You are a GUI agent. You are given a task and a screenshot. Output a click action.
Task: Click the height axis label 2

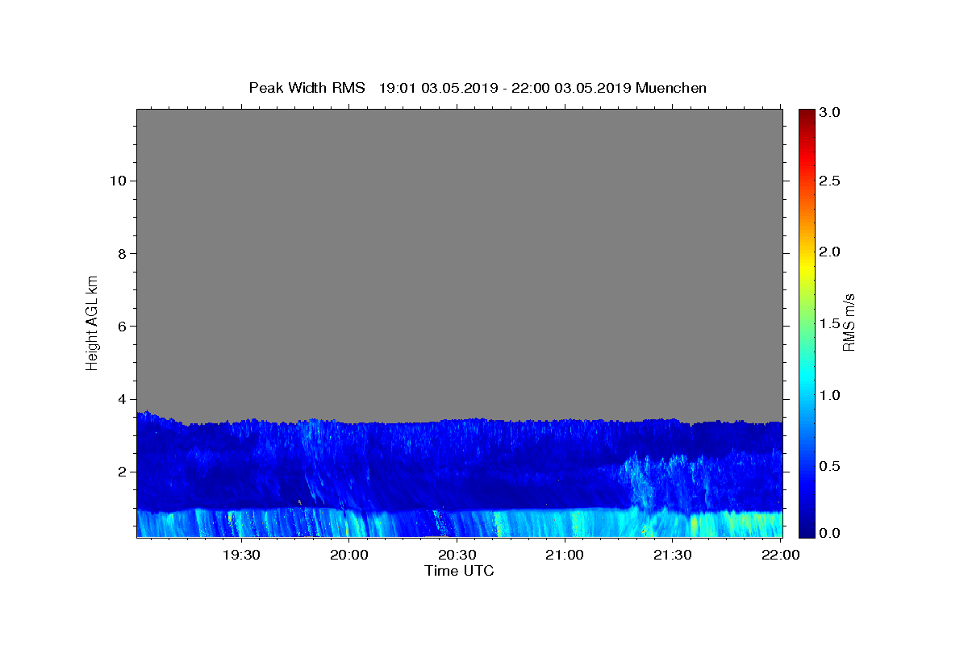pos(121,472)
